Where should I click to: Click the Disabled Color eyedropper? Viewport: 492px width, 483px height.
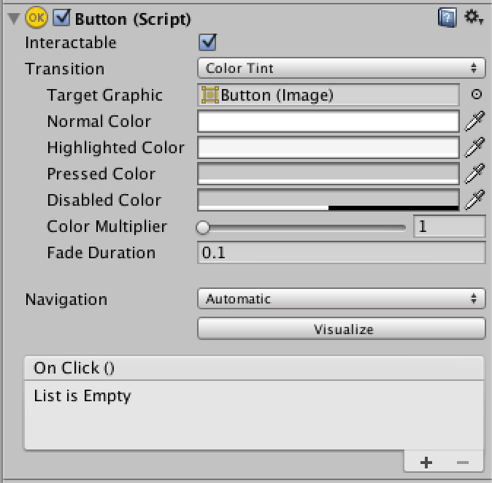pos(474,200)
